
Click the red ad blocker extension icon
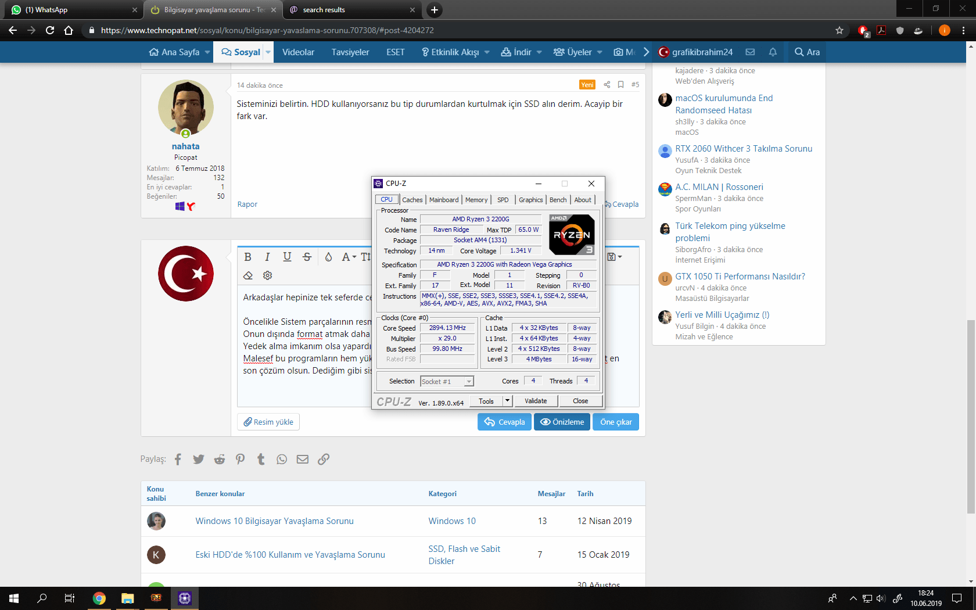click(863, 31)
